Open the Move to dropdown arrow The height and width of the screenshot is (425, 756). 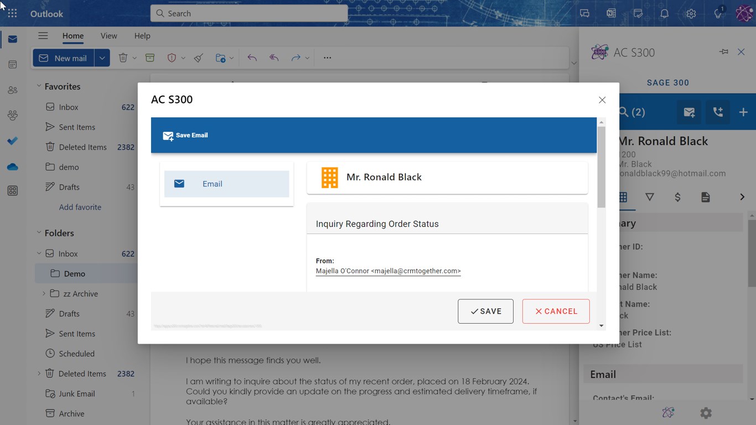click(231, 58)
